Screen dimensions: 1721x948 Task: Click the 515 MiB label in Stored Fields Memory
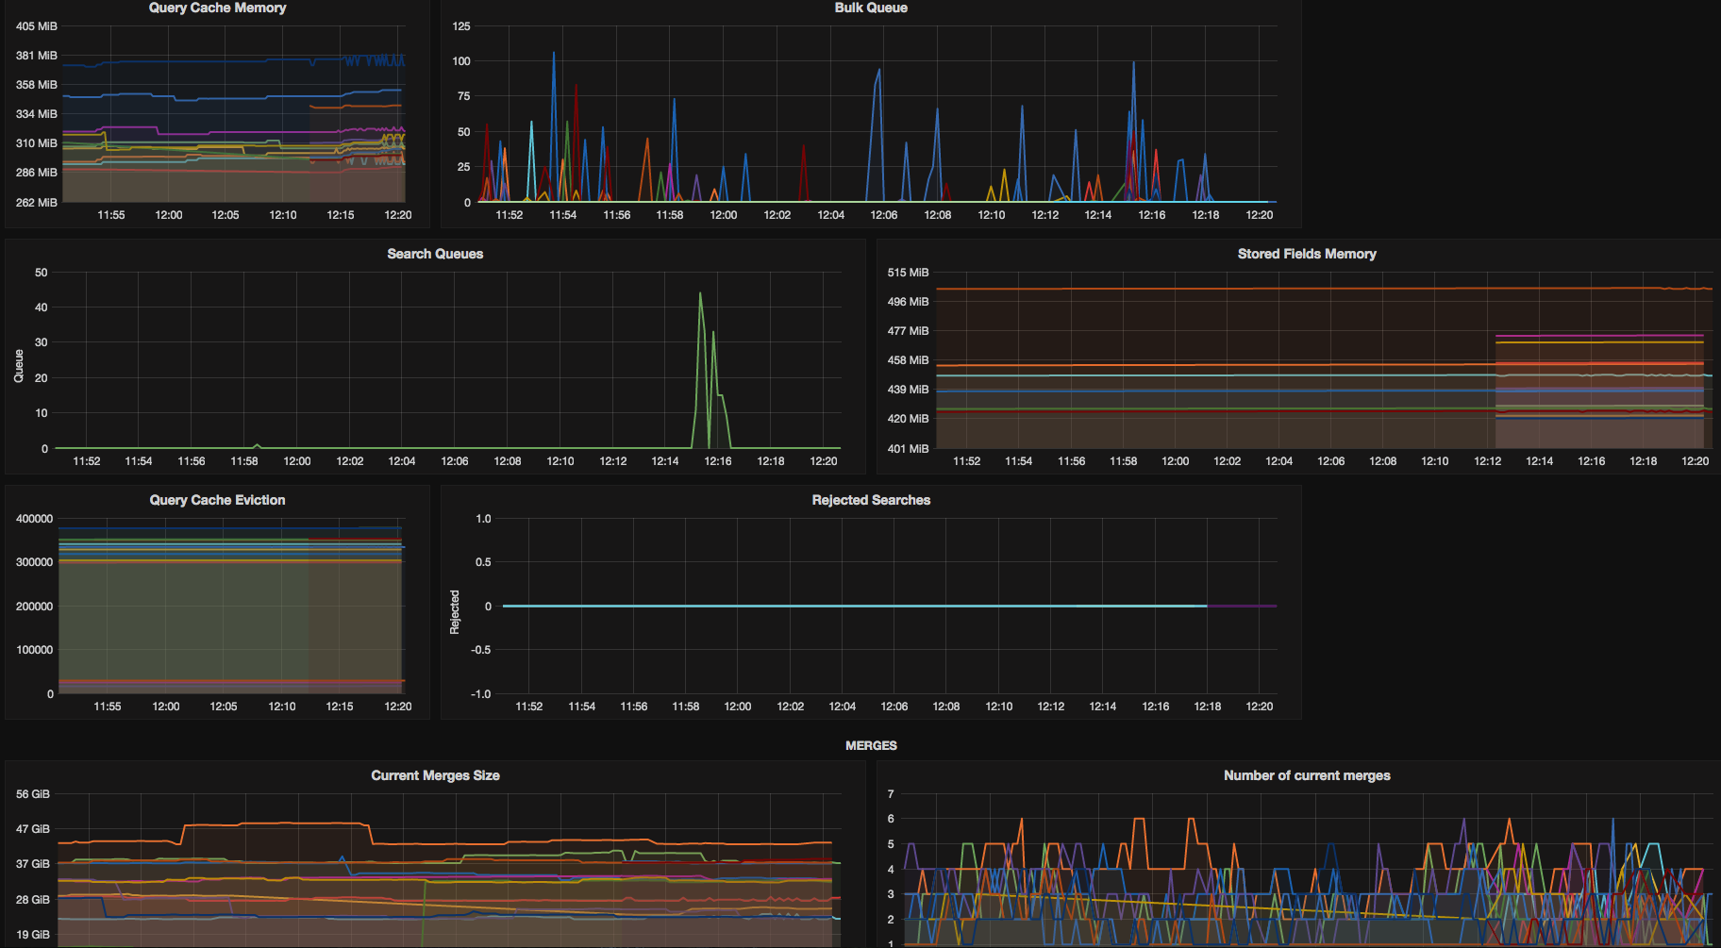[908, 273]
